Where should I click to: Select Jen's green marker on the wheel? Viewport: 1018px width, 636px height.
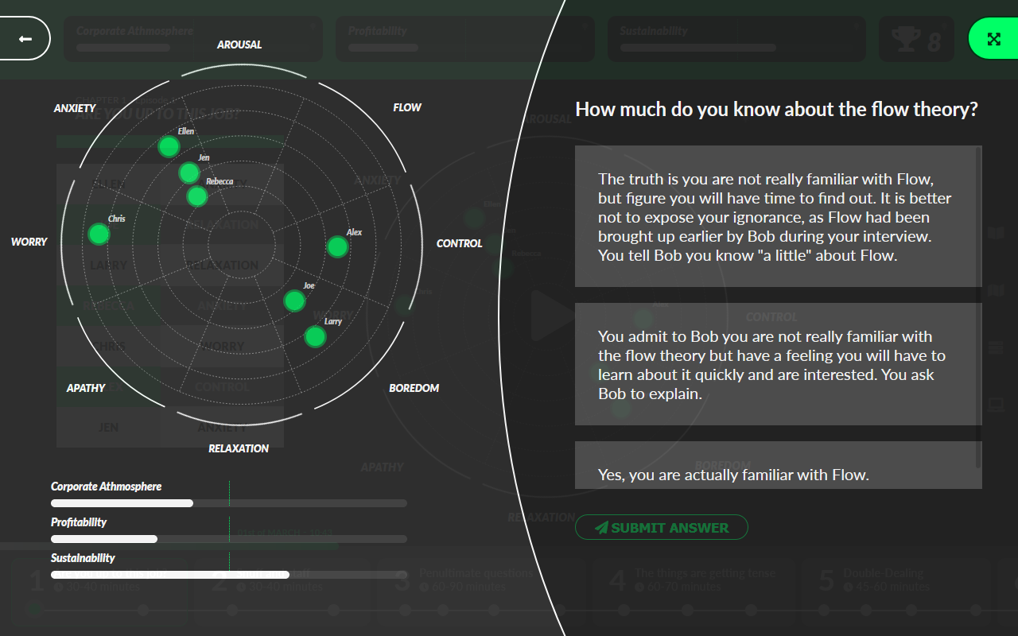tap(188, 173)
